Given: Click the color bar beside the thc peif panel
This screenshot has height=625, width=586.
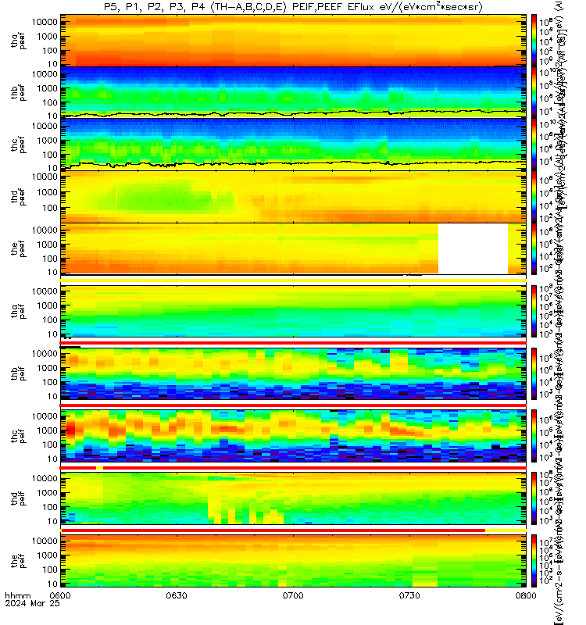Looking at the screenshot, I should [x=534, y=436].
